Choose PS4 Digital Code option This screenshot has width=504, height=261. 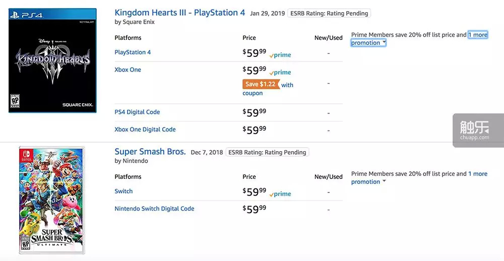click(137, 112)
